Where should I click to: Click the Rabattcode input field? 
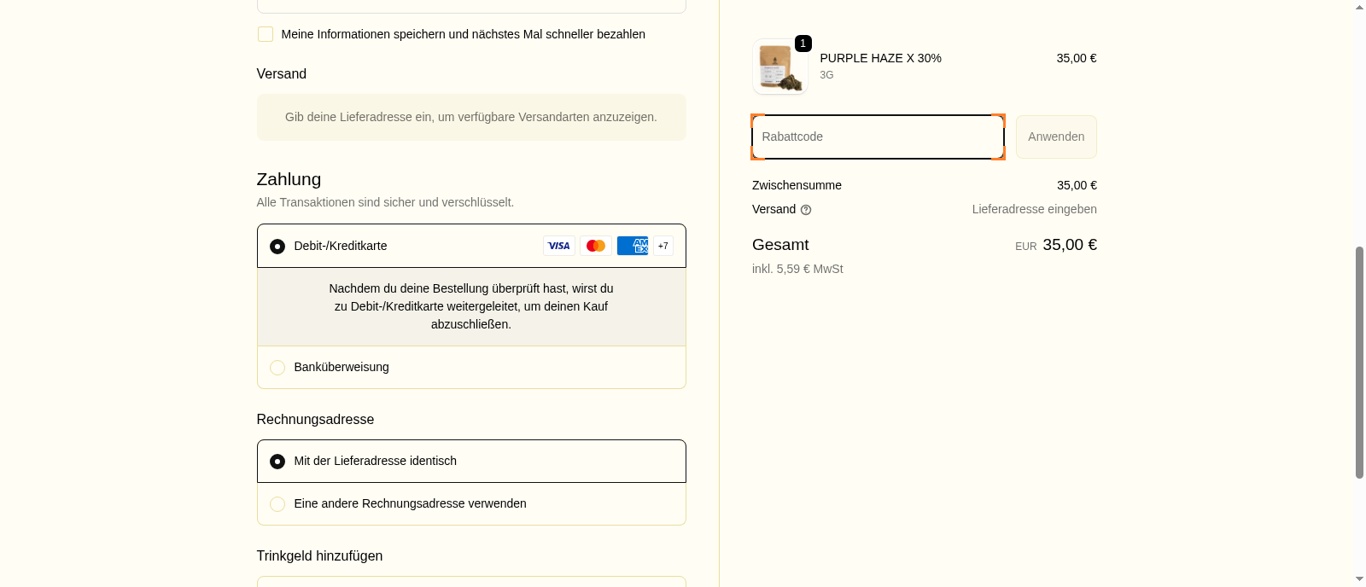click(x=878, y=137)
